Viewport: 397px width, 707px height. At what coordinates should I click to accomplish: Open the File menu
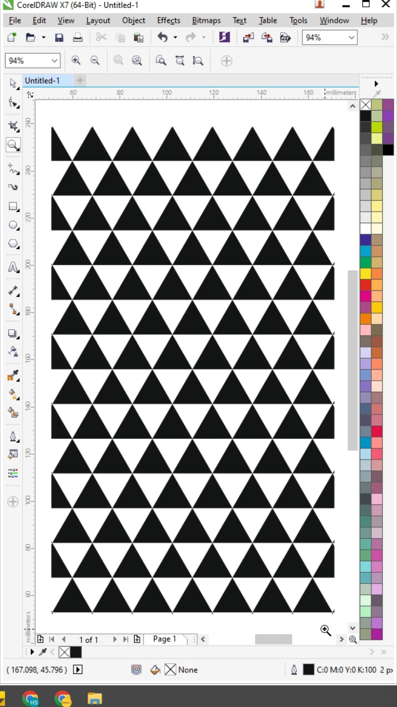coord(15,20)
